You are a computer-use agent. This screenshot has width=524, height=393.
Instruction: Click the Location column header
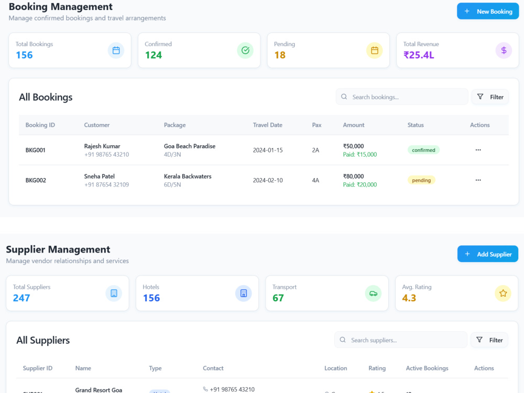(335, 368)
